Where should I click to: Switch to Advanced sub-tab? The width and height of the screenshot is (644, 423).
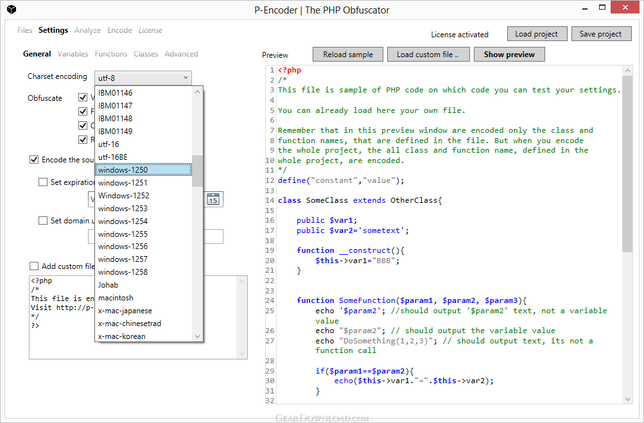click(x=181, y=54)
